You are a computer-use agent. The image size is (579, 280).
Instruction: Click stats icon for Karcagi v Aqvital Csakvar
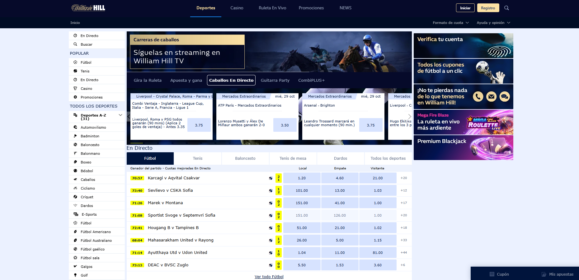271,178
